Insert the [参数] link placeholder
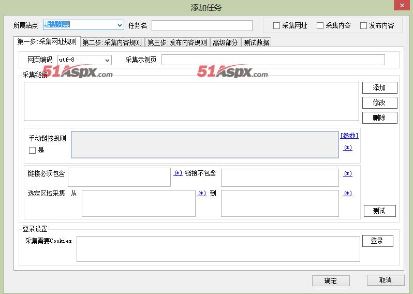 coord(349,136)
